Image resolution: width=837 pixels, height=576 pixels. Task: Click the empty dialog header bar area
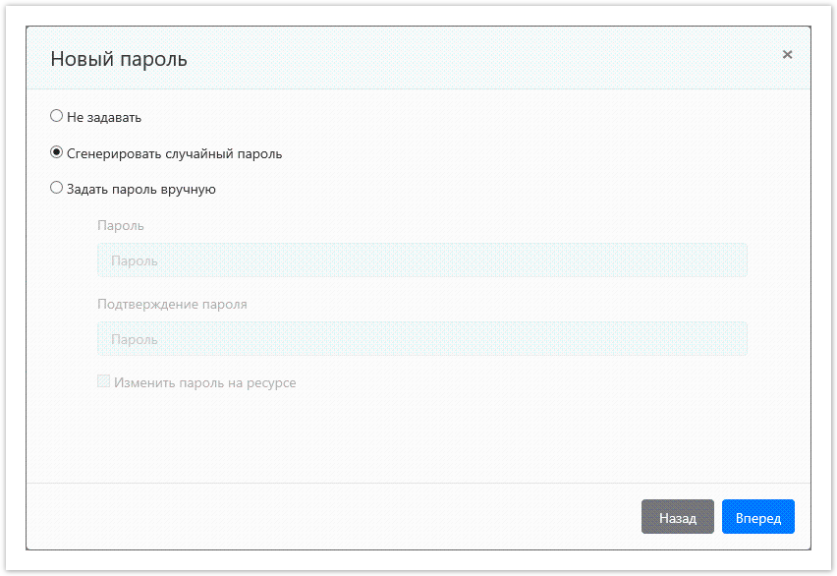[472, 59]
